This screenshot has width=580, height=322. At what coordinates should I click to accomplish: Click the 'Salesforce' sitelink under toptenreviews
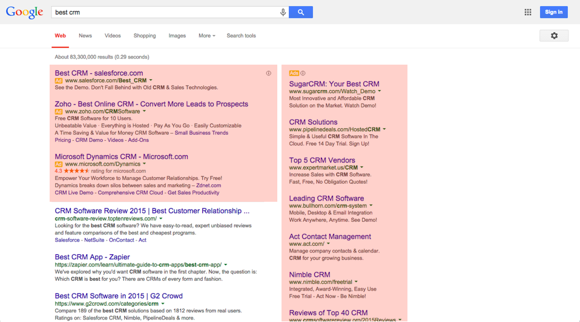pos(67,240)
